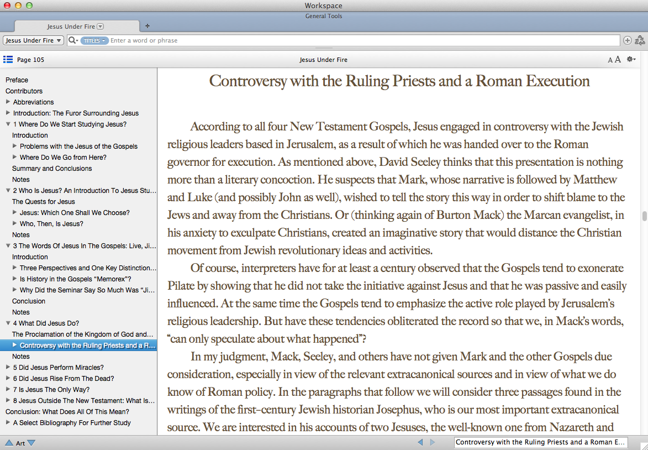Open the magnifying glass search options
This screenshot has height=450, width=648.
click(73, 40)
